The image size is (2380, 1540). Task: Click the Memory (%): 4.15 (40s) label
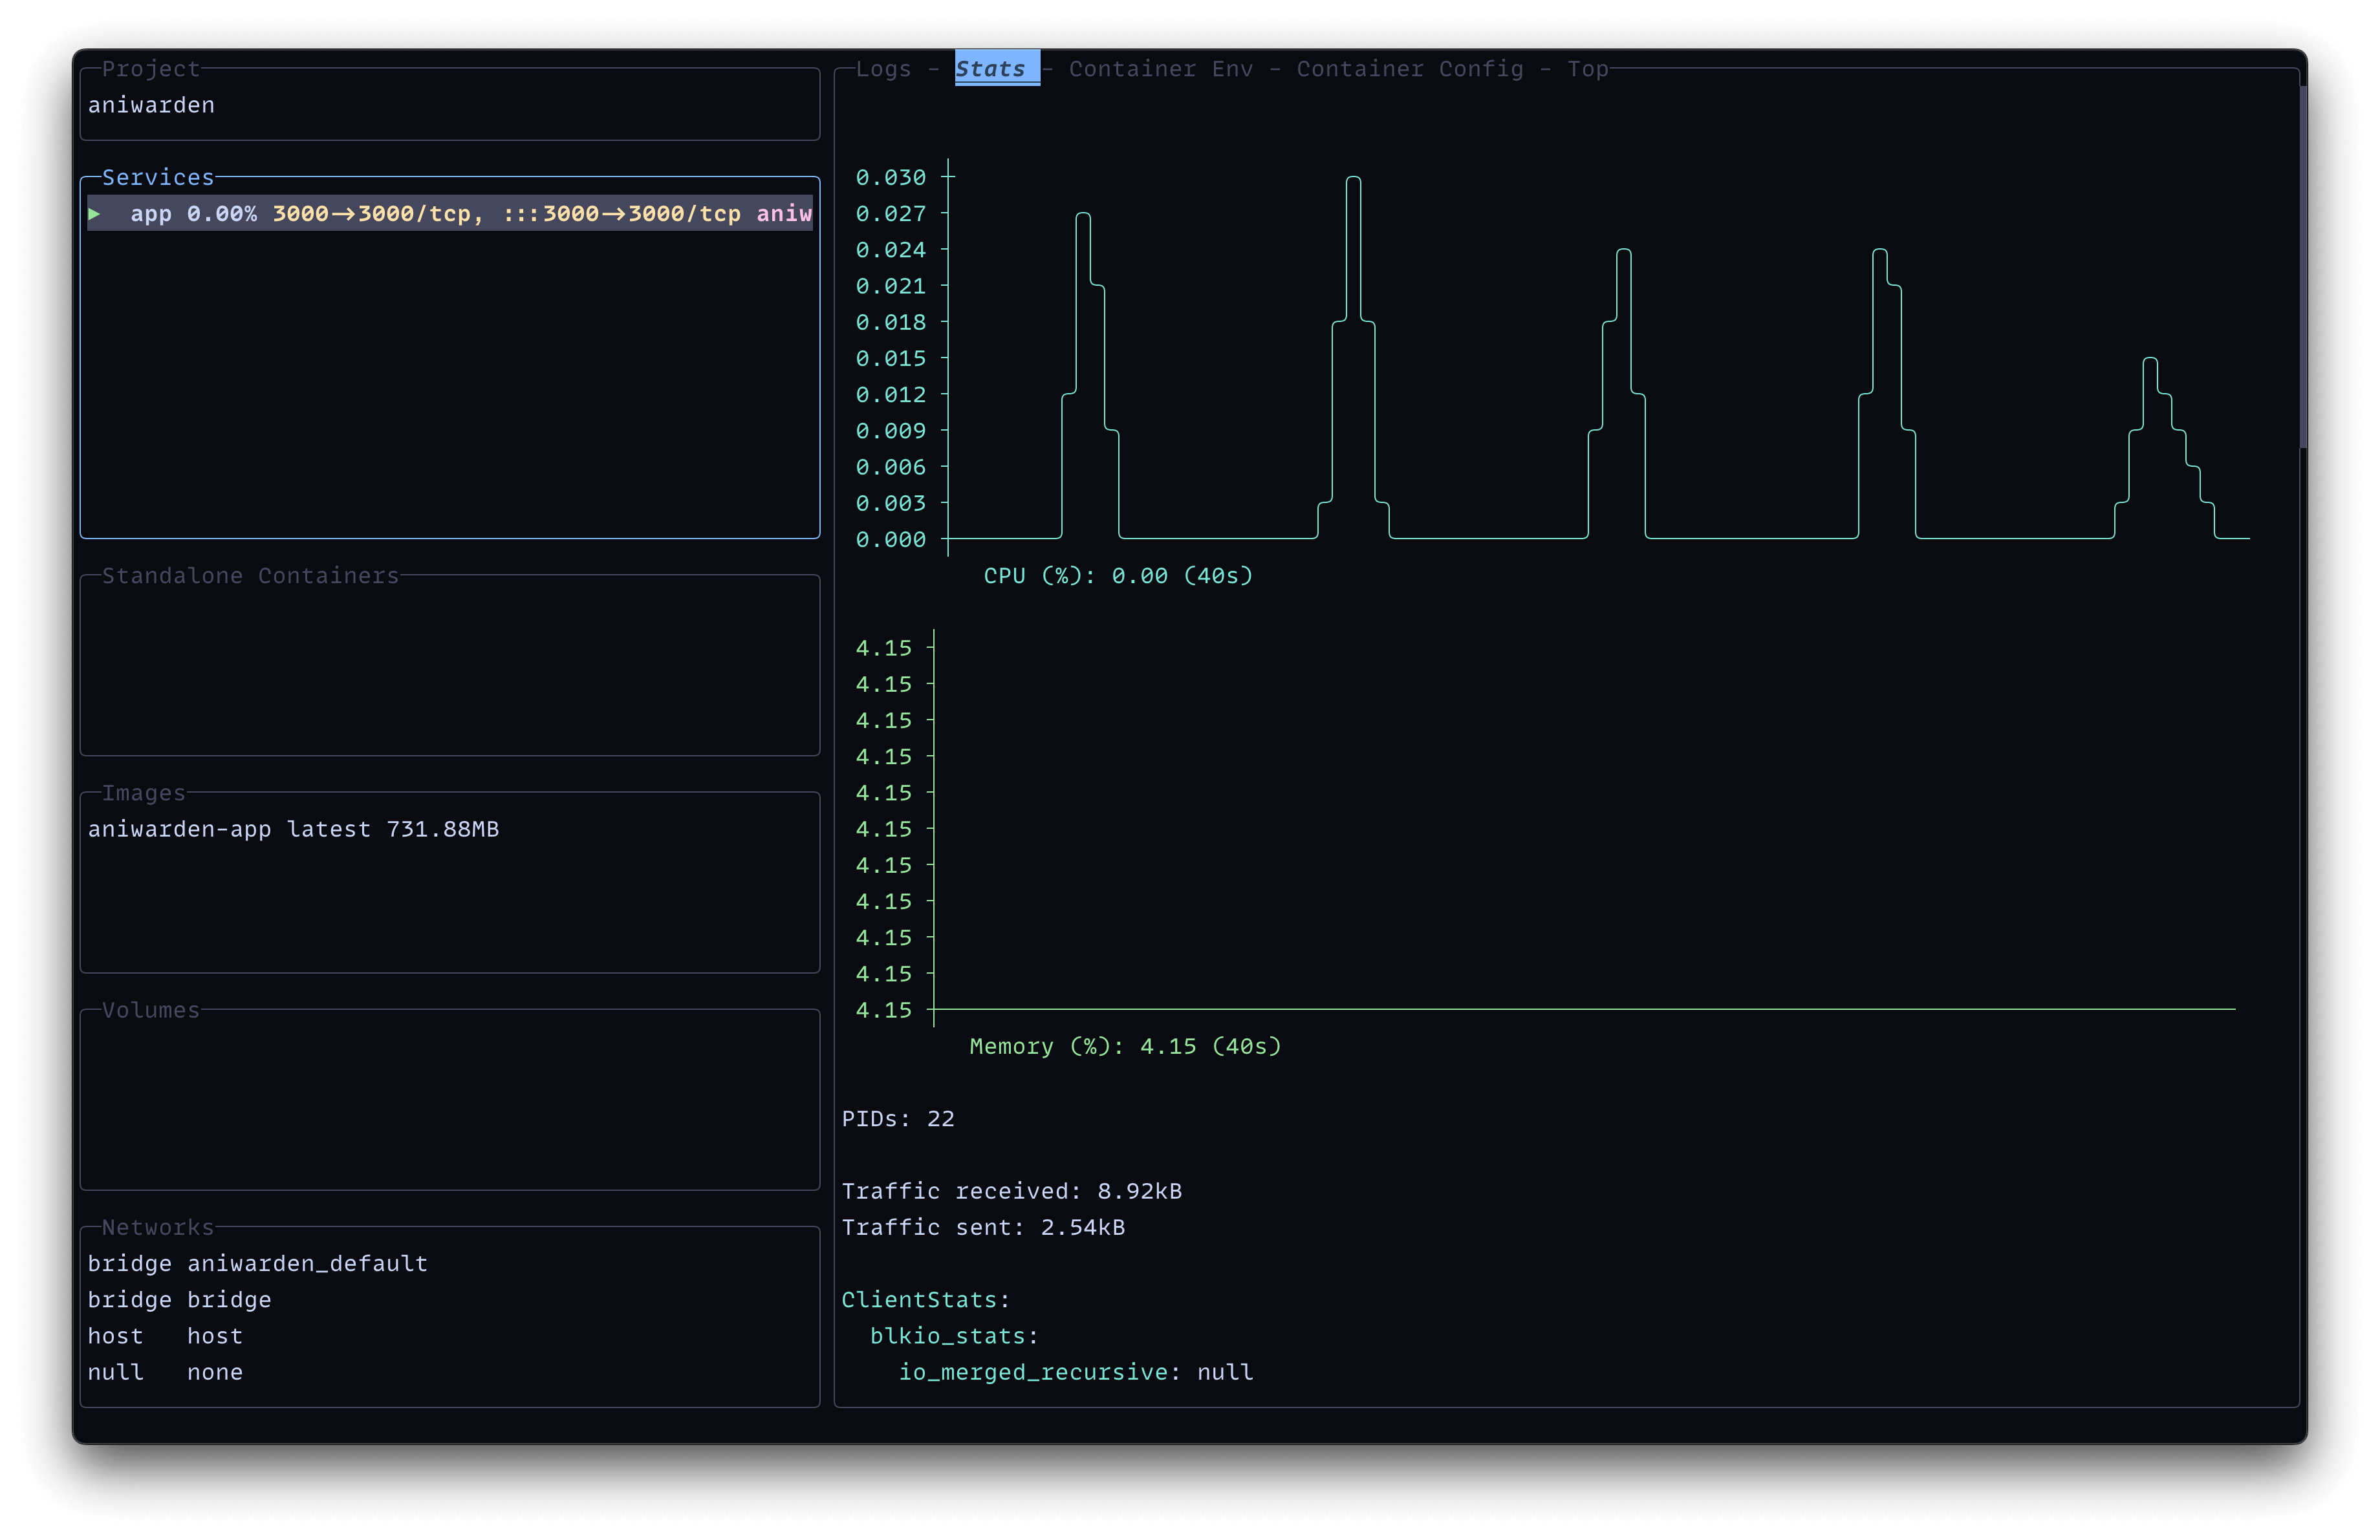(1125, 1046)
